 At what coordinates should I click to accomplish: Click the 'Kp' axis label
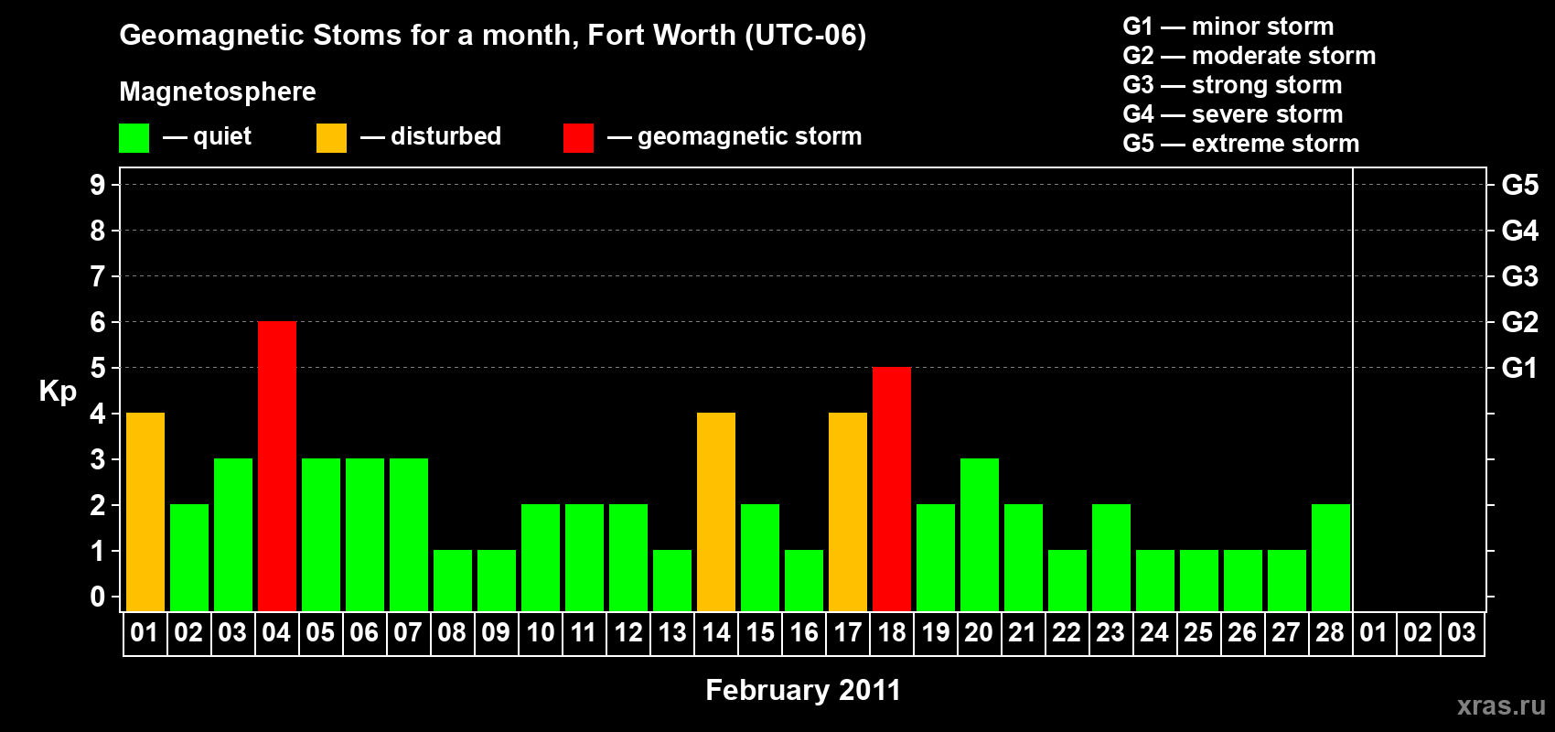pyautogui.click(x=58, y=392)
